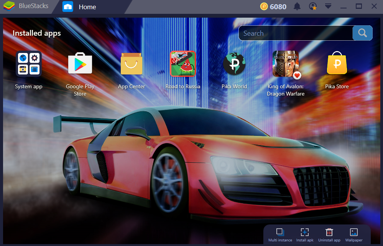Open the account profile icon
The height and width of the screenshot is (246, 383).
click(x=313, y=7)
